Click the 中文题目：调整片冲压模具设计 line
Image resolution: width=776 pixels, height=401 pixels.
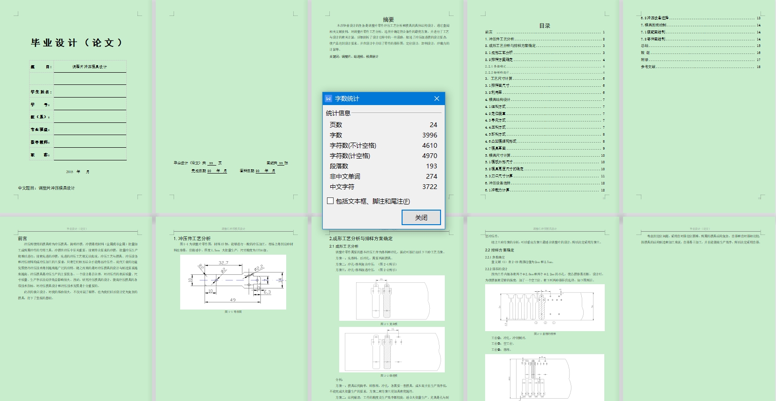click(x=46, y=188)
